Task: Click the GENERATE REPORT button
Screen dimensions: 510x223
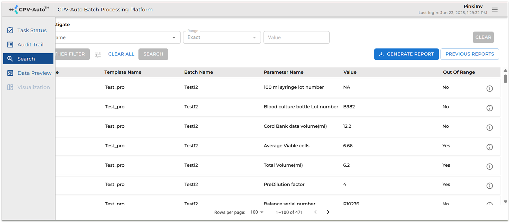Action: tap(406, 54)
